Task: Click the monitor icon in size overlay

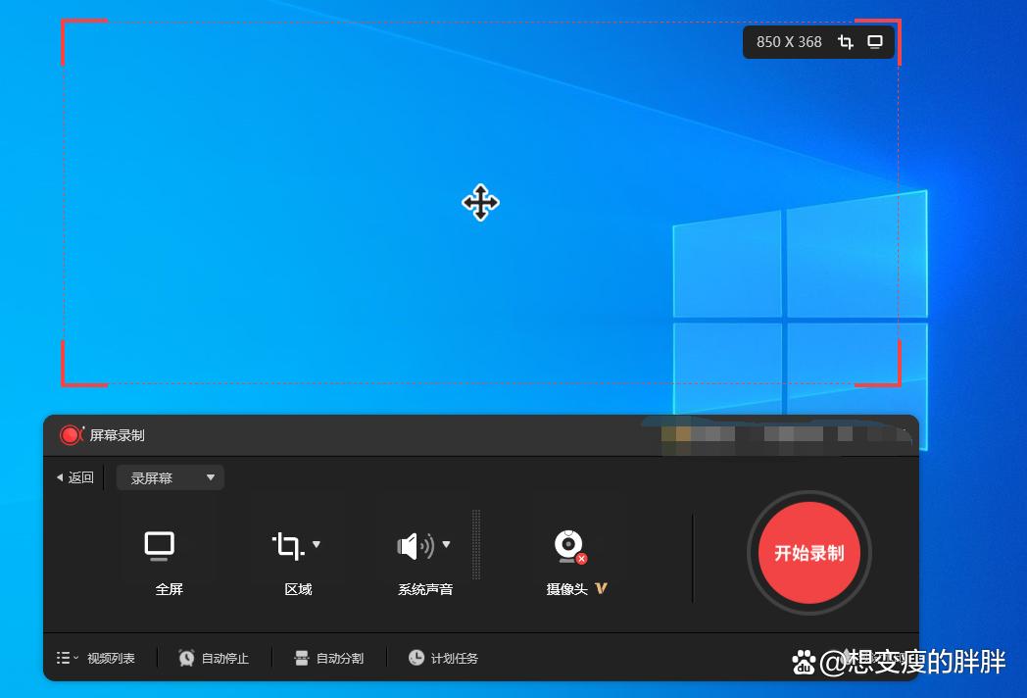Action: point(875,42)
